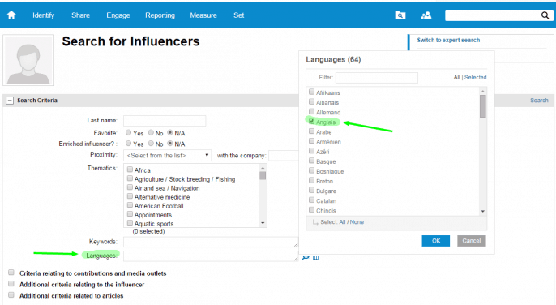Image resolution: width=556 pixels, height=305 pixels.
Task: Check the Catalan language
Action: coord(311,200)
